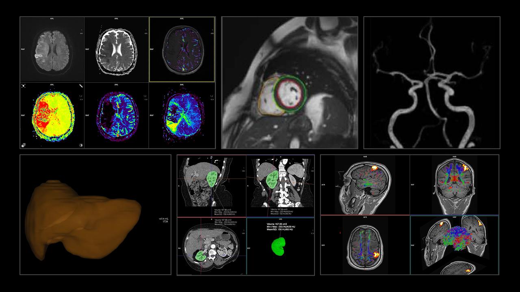Select the coronal brain tractography viewport
Screen dimensions: 520x292
click(454, 185)
